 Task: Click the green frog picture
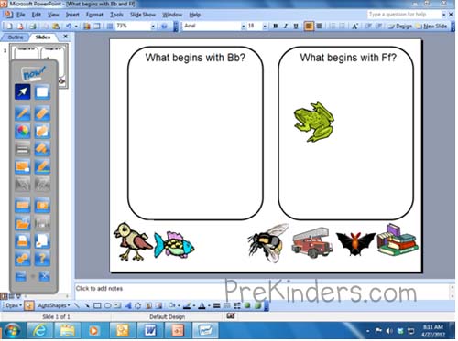click(x=314, y=122)
